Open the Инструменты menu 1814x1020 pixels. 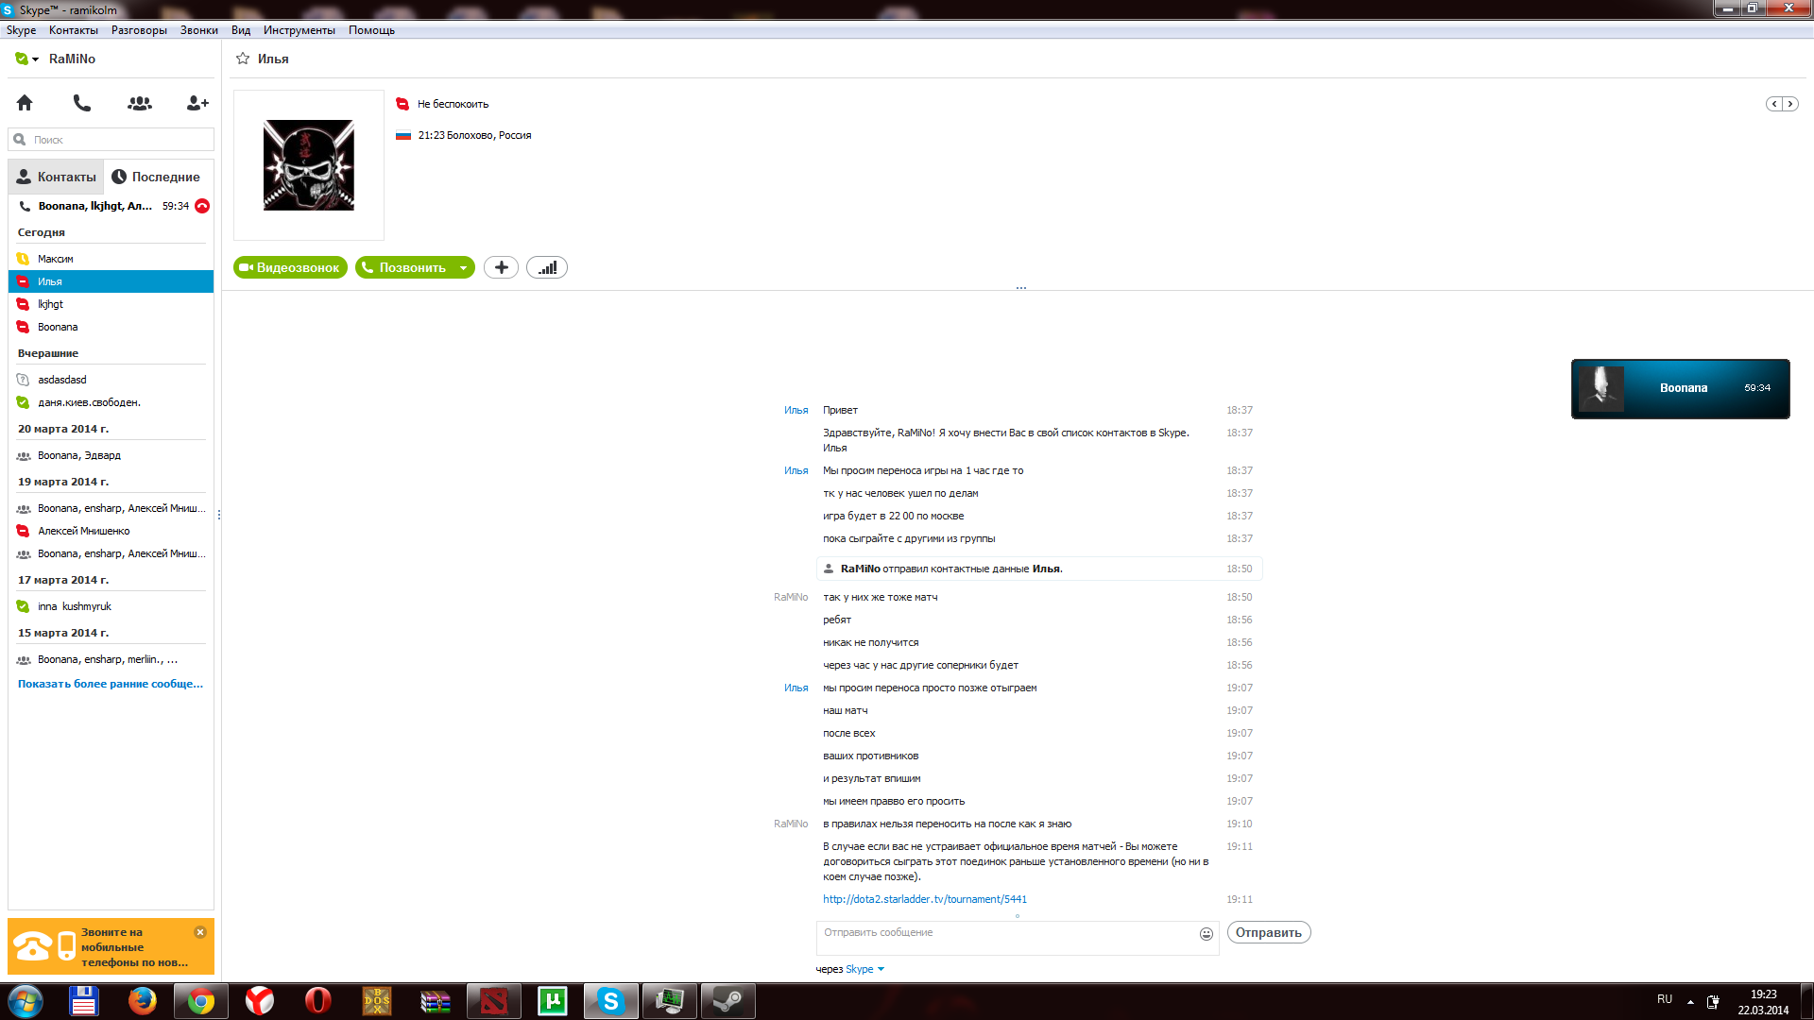pyautogui.click(x=299, y=30)
